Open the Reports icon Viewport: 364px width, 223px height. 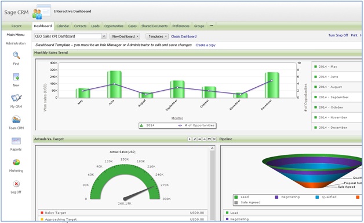[x=16, y=141]
